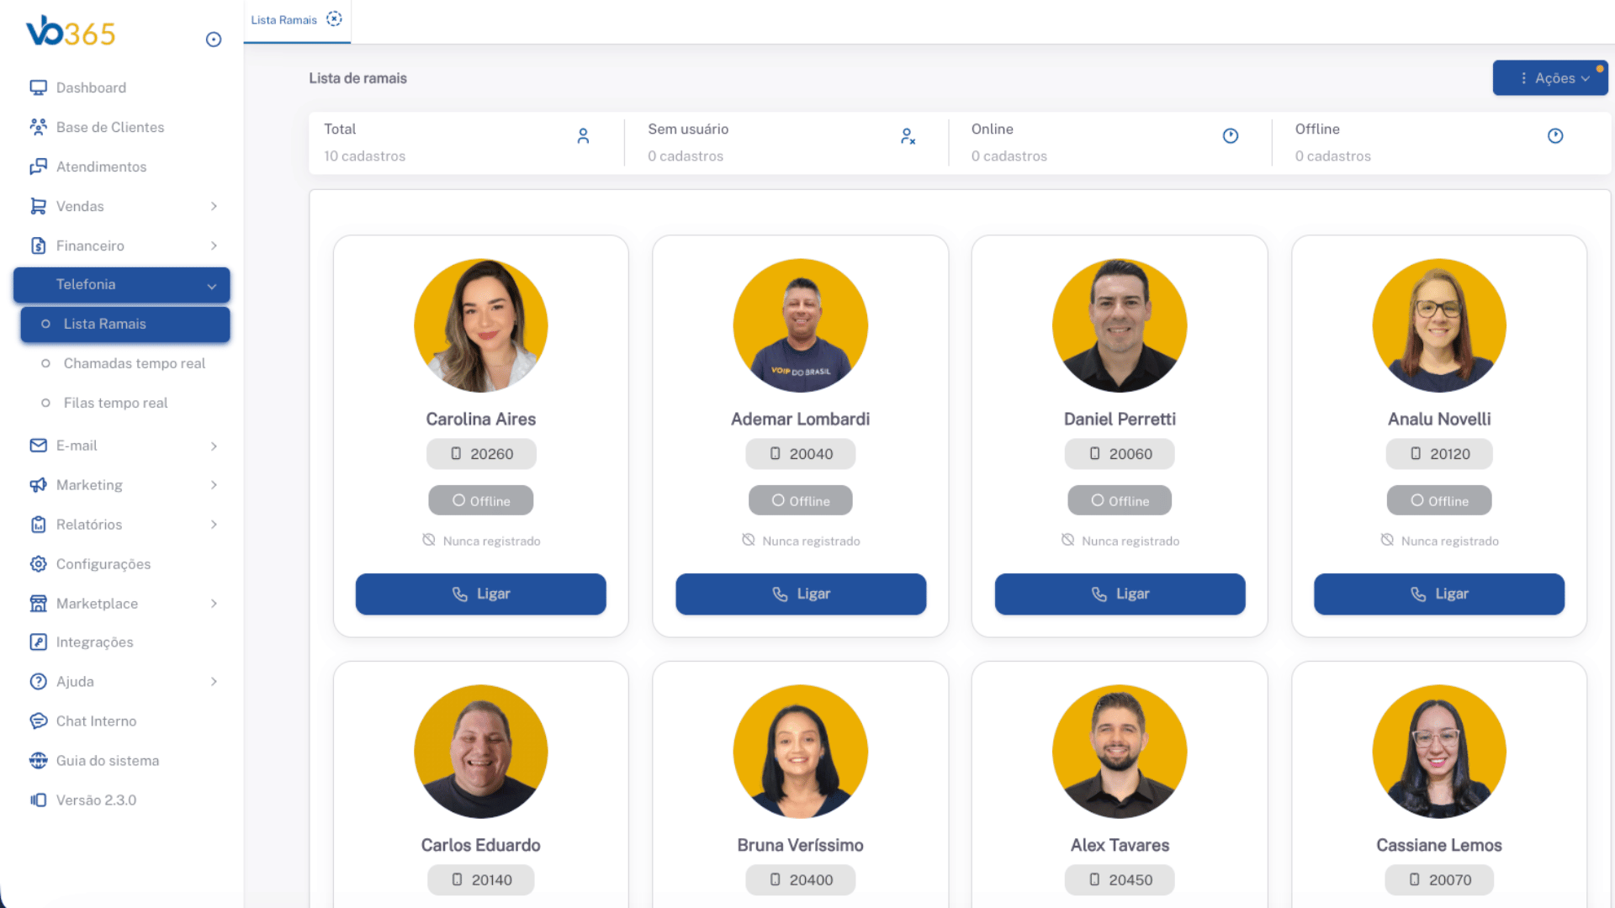The height and width of the screenshot is (908, 1615).
Task: Click the Online clock icon
Action: [x=1231, y=136]
